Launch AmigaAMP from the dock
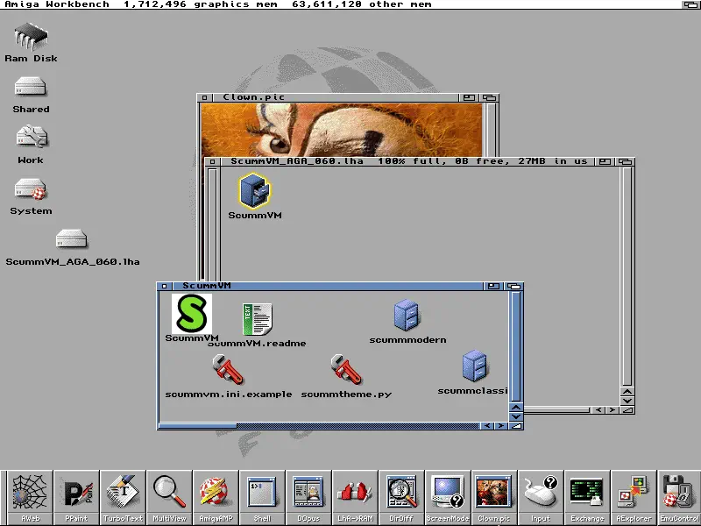 coord(216,497)
